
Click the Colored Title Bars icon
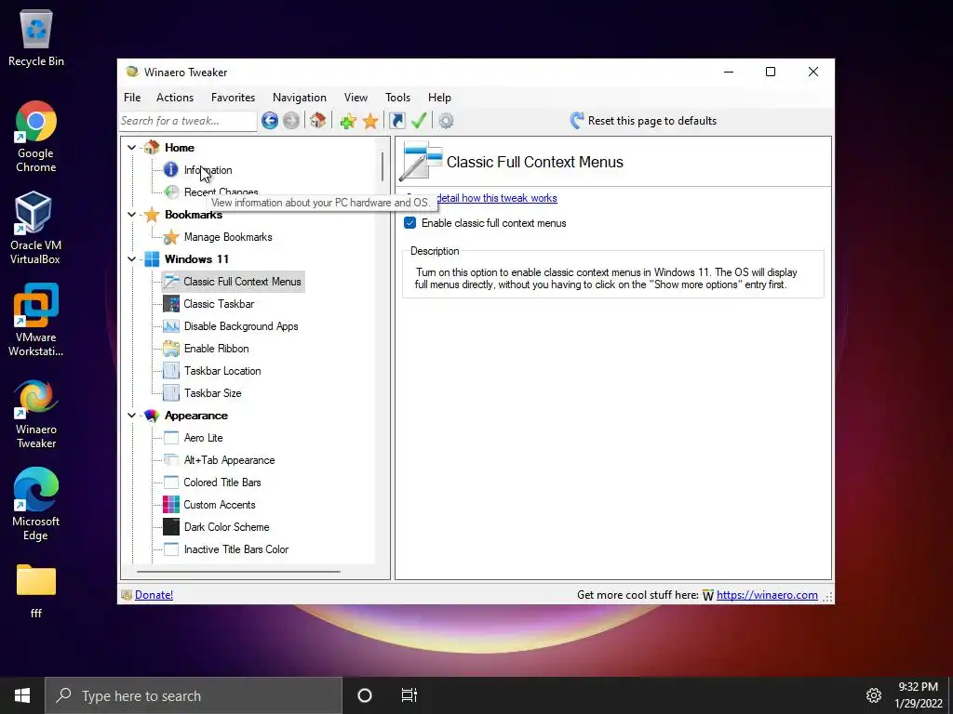pos(171,483)
